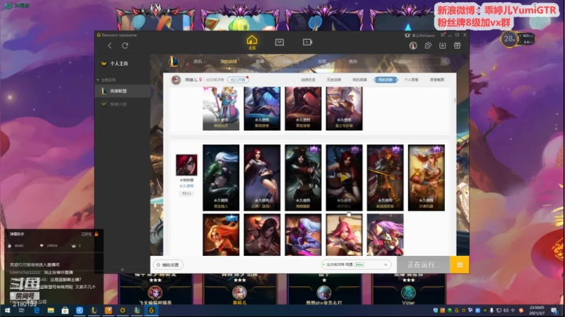Open the purple-haired battle academia Katarina skin

[x=385, y=235]
